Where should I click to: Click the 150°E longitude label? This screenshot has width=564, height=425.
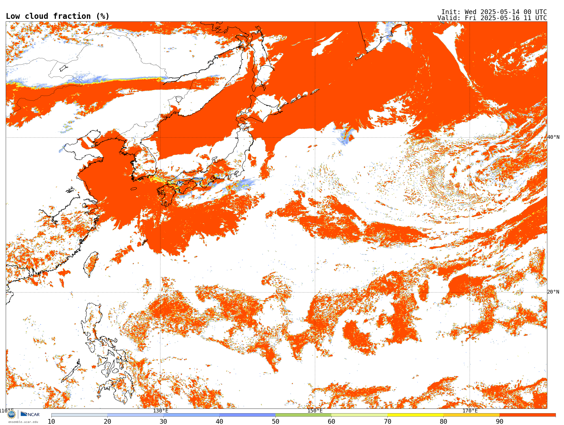(x=315, y=411)
